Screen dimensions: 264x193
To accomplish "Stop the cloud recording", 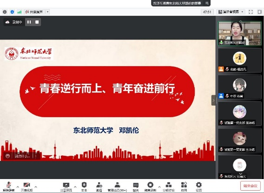I will point(37,22).
